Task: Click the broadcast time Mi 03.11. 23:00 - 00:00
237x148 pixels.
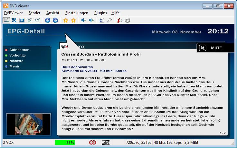Action: 83,60
